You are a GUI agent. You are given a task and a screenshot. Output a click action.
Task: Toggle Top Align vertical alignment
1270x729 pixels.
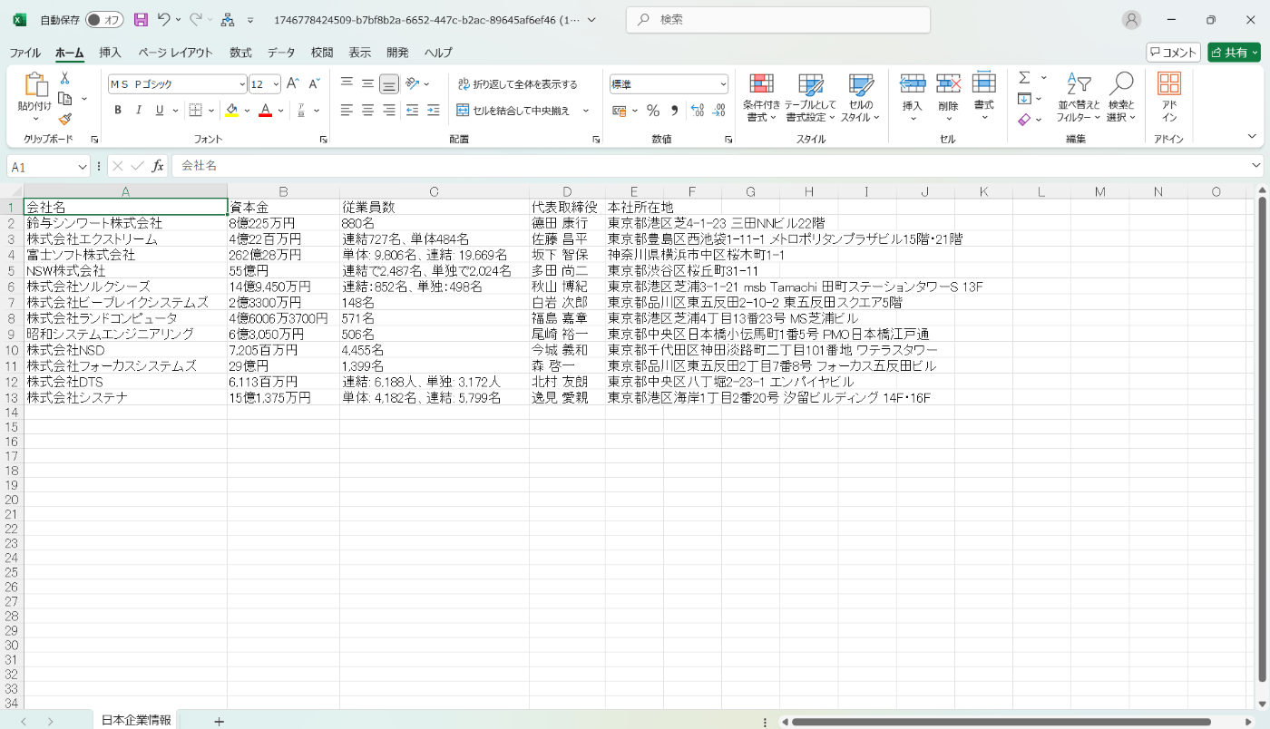tap(347, 83)
